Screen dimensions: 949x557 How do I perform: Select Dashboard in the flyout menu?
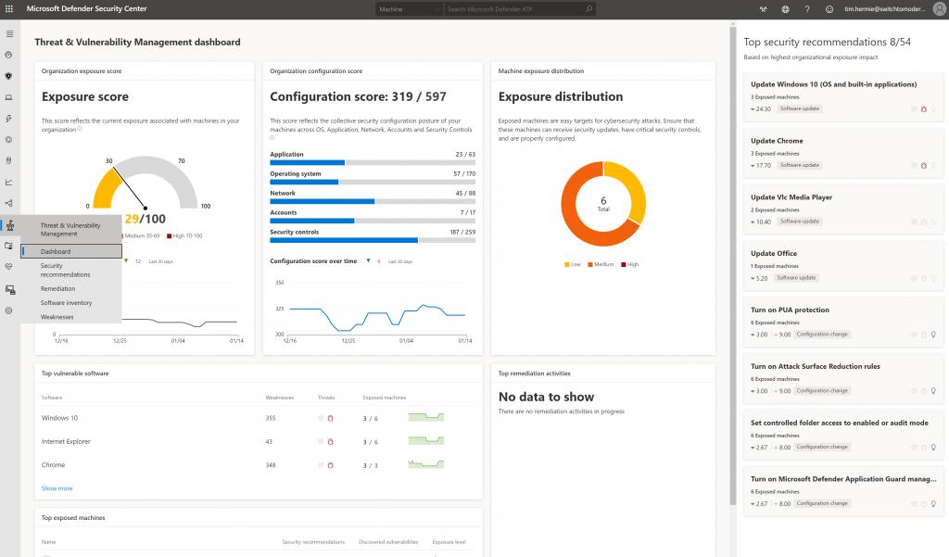click(71, 251)
